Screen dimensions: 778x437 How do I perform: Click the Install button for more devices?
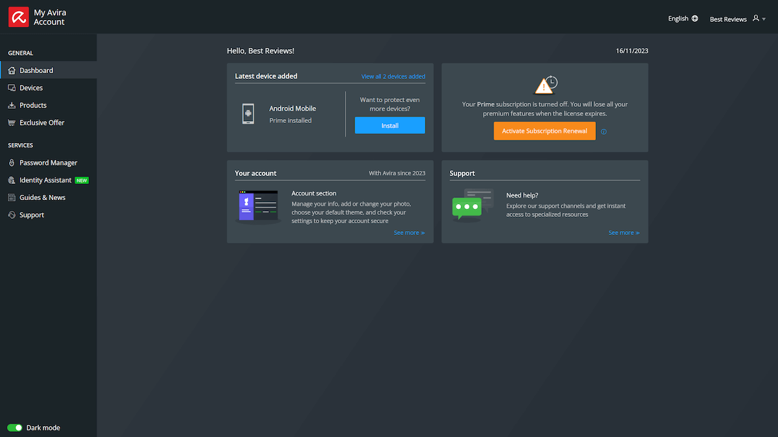coord(390,125)
